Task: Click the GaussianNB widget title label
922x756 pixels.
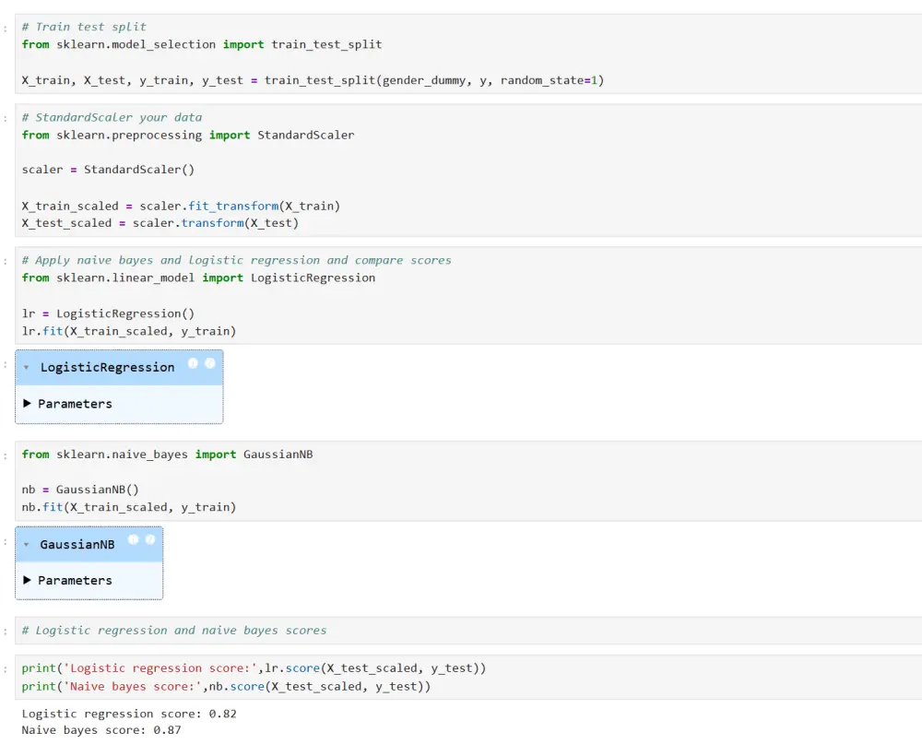Action: pos(77,544)
